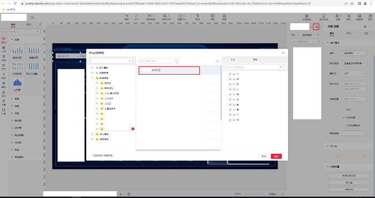The image size is (375, 198).
Task: Click the refresh icon in the dialog header
Action: tap(217, 61)
